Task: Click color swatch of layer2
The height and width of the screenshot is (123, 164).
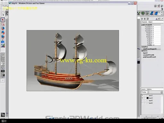Action: point(148,95)
